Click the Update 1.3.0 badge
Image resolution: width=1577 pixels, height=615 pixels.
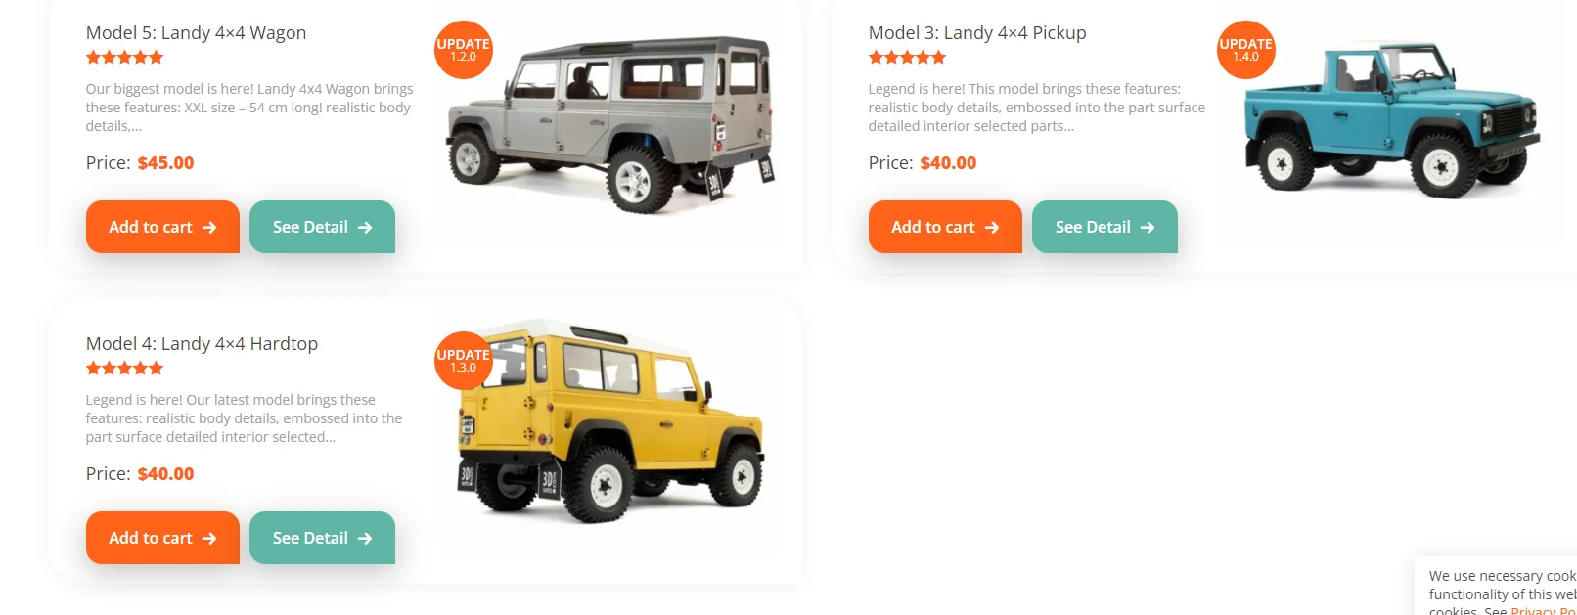pos(464,361)
